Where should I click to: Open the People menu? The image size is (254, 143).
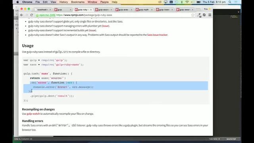104,2
